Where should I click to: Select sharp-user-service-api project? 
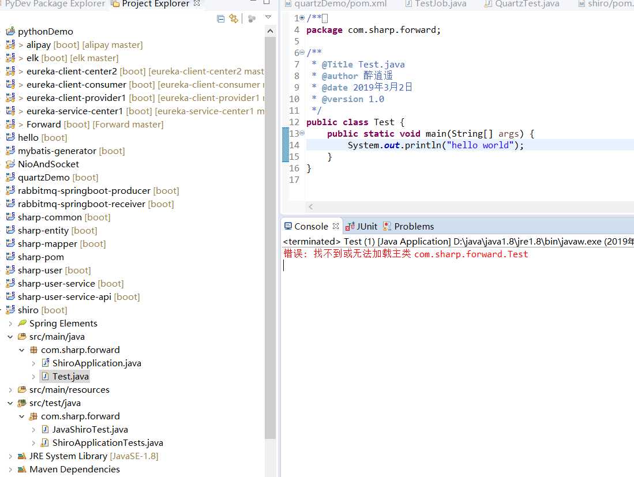point(64,297)
